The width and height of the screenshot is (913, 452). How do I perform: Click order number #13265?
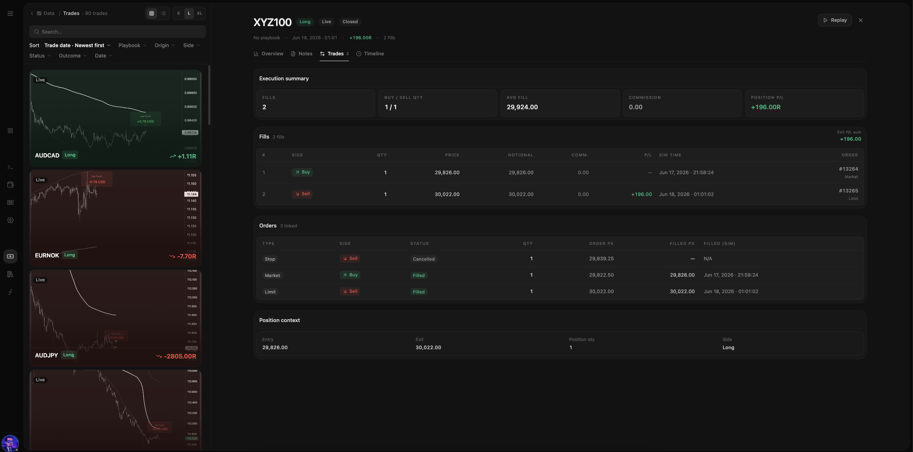click(x=848, y=191)
